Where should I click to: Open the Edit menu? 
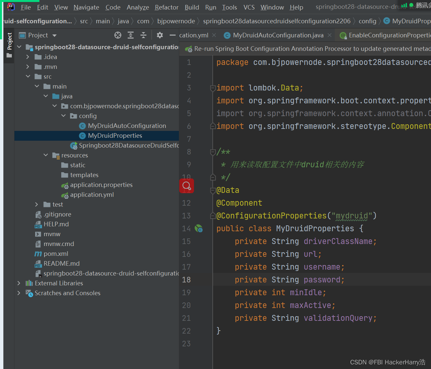(43, 7)
